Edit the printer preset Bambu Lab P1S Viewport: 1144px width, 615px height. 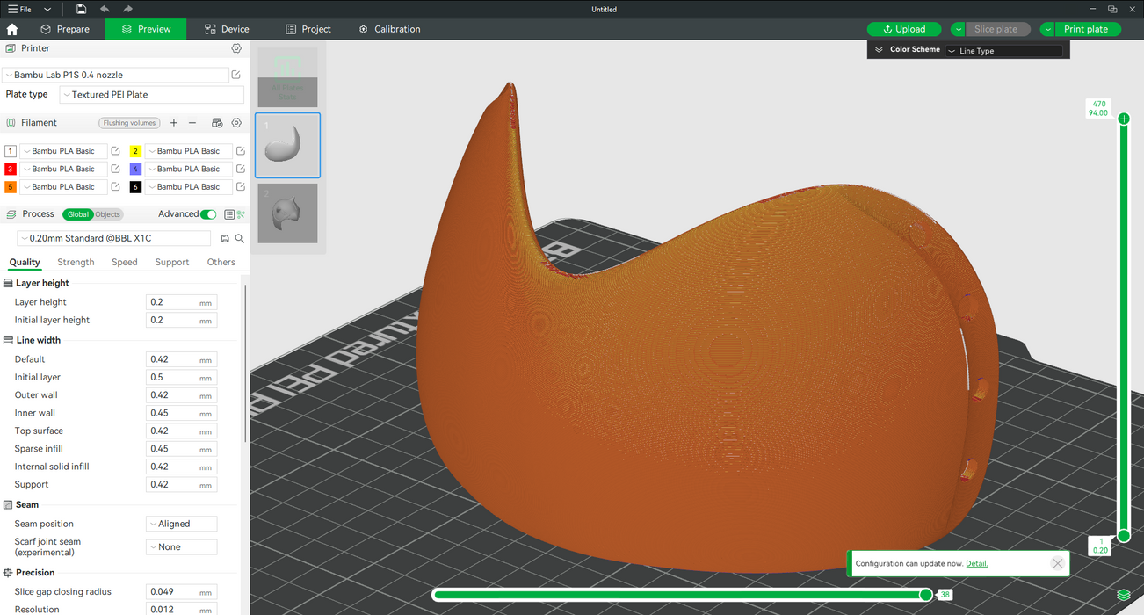click(236, 76)
